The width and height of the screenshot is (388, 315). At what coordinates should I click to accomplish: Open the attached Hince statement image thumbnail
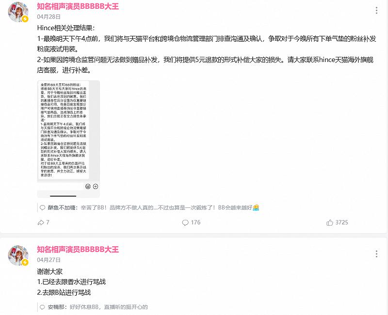coord(68,139)
